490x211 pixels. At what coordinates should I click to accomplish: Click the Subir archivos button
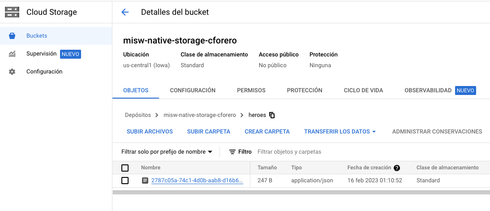pos(150,132)
